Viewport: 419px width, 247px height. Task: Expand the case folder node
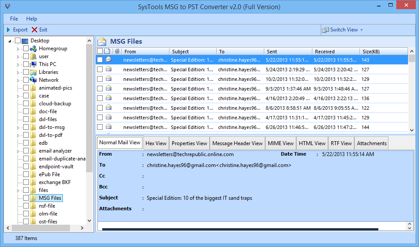pyautogui.click(x=18, y=96)
